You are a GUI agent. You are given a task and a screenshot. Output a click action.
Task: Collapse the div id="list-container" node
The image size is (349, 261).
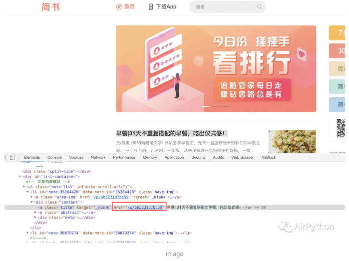(x=20, y=177)
